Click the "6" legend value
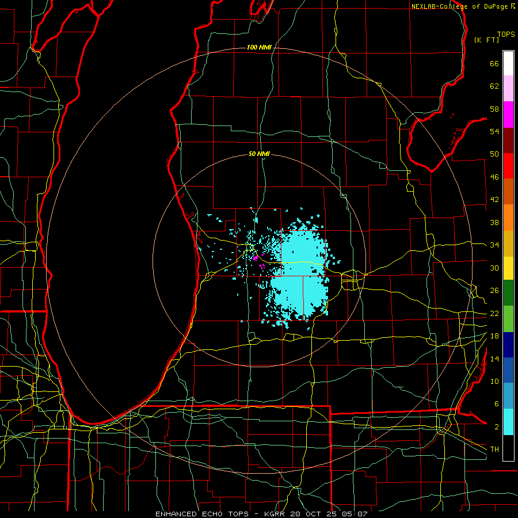This screenshot has width=518, height=518. pos(496,403)
